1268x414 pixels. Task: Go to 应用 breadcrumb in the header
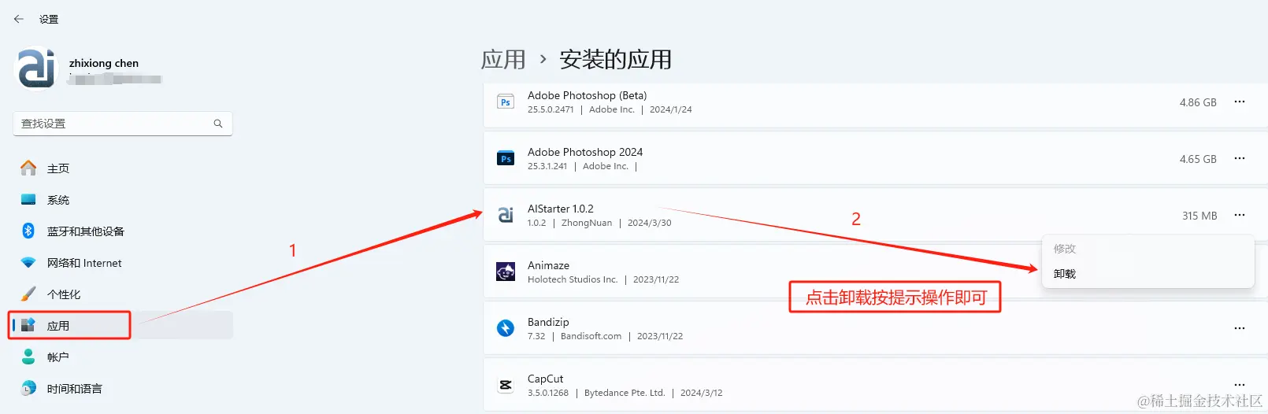(503, 60)
